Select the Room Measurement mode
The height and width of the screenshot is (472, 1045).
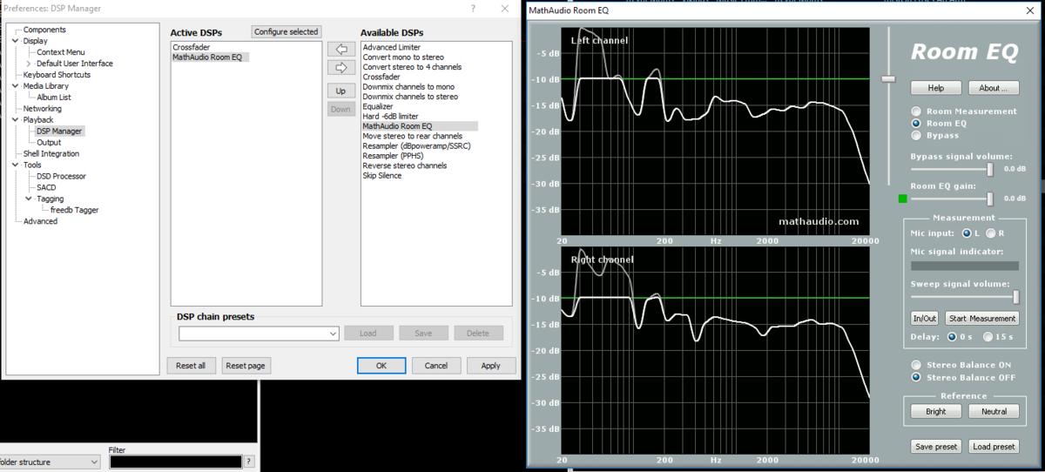pos(916,111)
